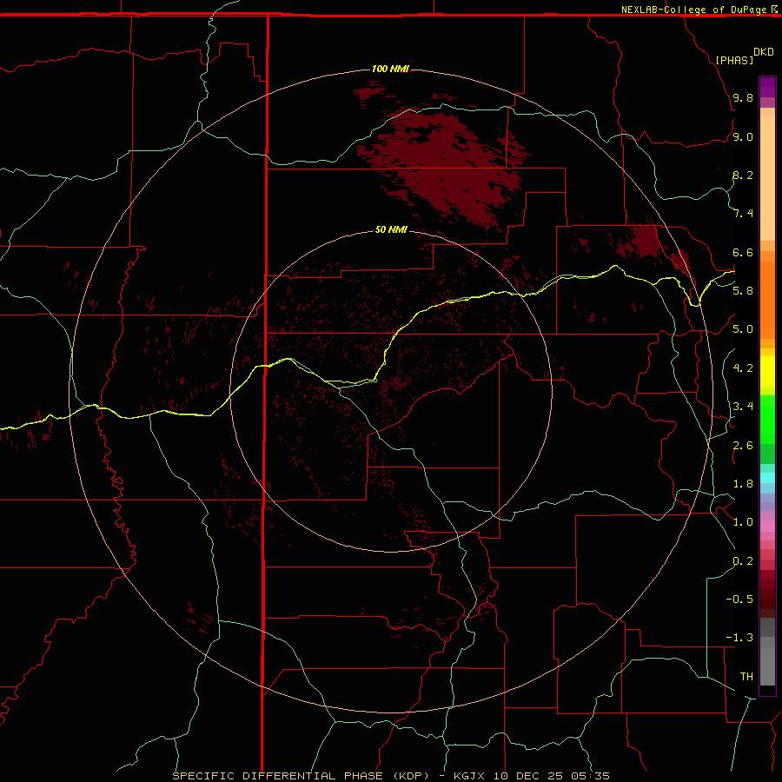Screen dimensions: 782x782
Task: Click the 4.2 scale value
Action: (743, 368)
